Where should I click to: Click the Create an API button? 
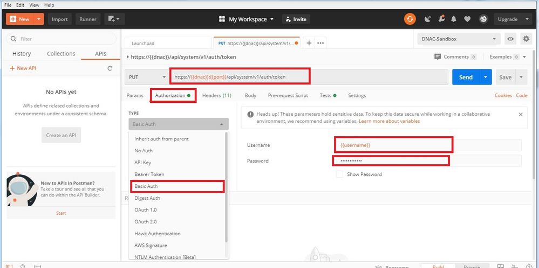click(61, 135)
